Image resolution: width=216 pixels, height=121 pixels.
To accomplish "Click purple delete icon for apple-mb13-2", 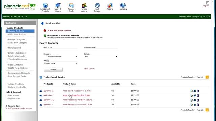I will point(198,100).
